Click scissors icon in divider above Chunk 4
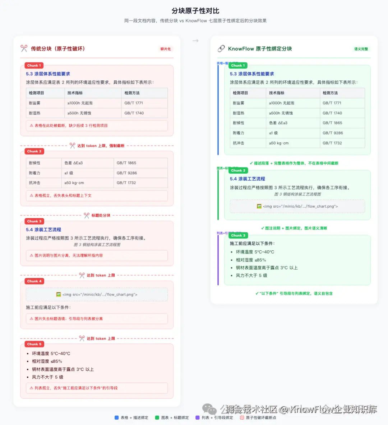388x425 pixels. click(82, 275)
